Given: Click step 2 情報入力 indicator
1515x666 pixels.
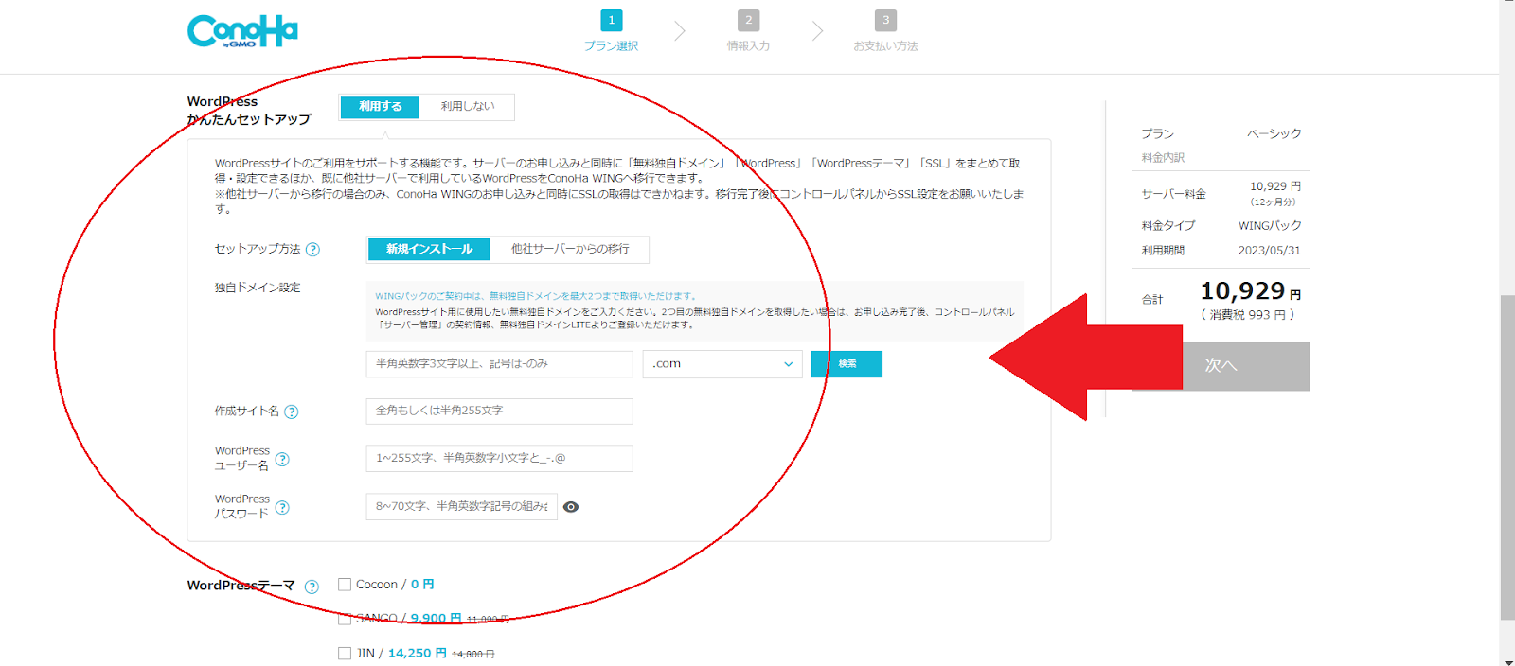Looking at the screenshot, I should click(x=748, y=30).
